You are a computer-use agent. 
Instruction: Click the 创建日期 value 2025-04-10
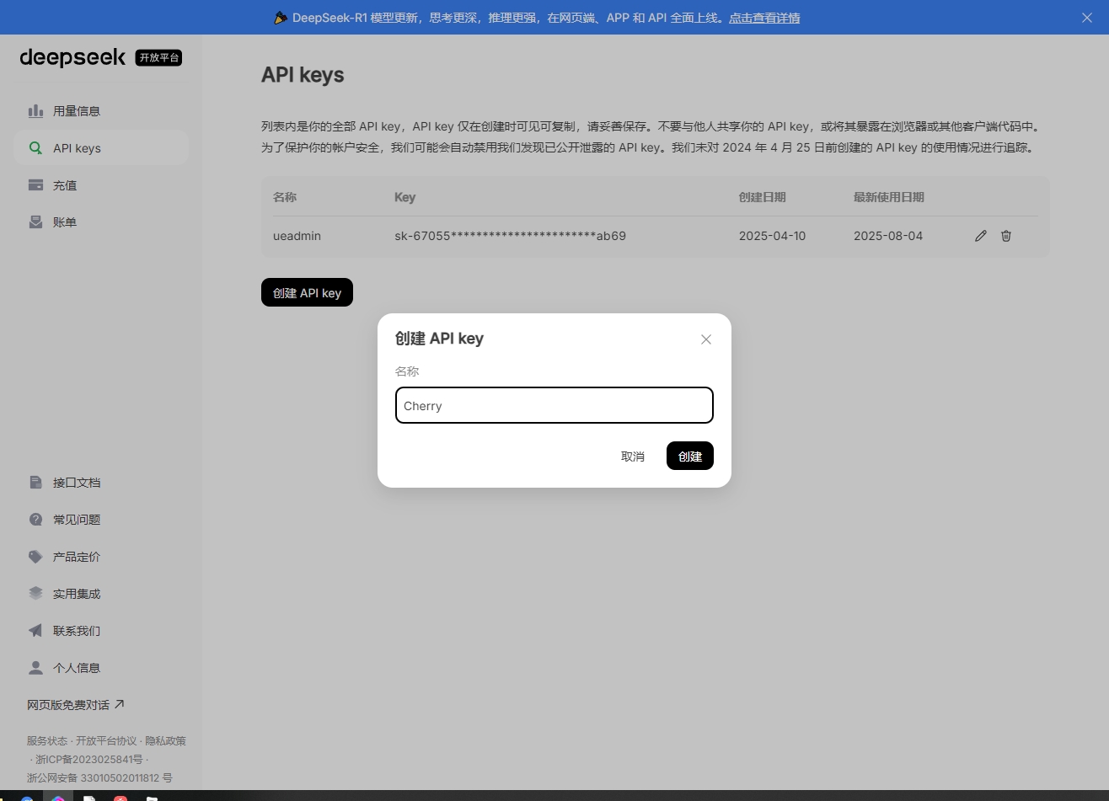(772, 236)
